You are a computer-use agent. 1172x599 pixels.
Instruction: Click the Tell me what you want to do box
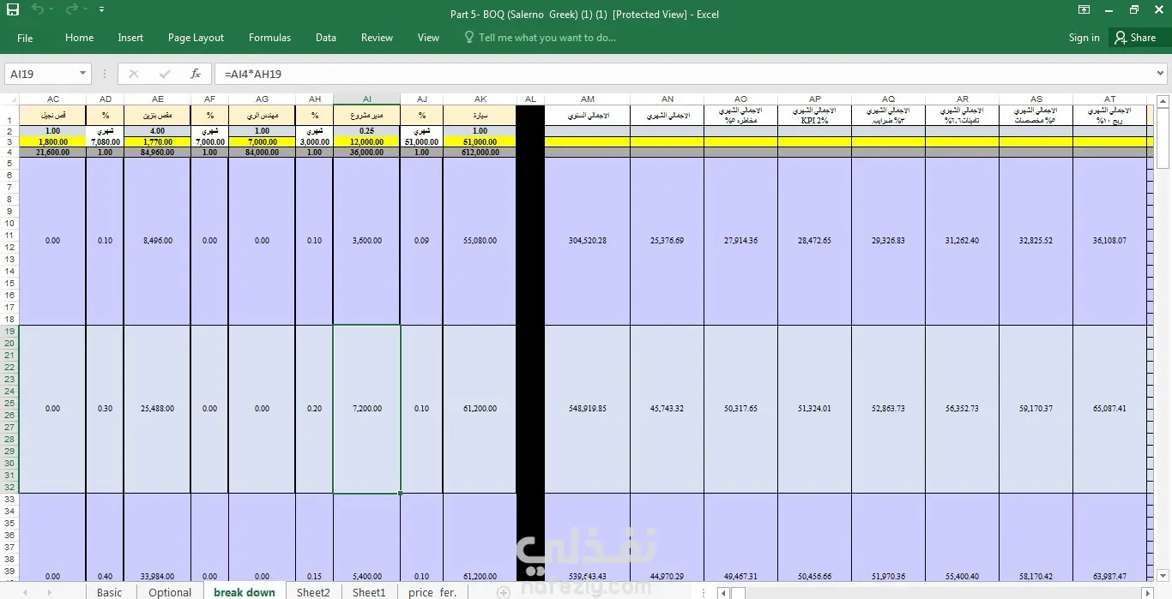click(x=541, y=38)
